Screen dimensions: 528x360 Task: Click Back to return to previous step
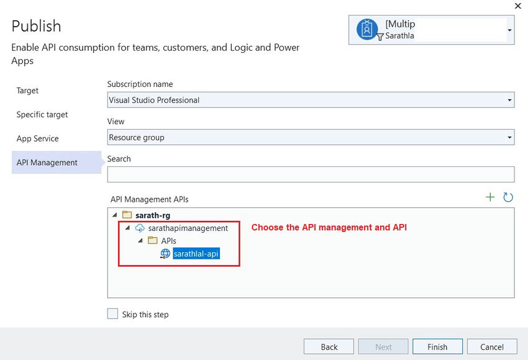[329, 346]
